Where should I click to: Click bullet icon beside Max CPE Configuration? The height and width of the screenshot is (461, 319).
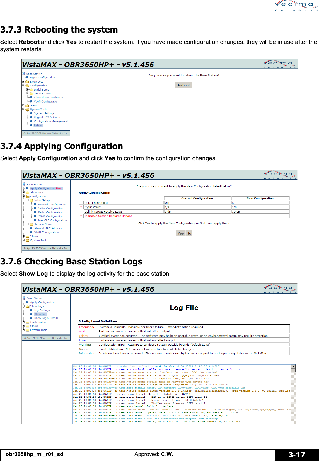coord(35,220)
